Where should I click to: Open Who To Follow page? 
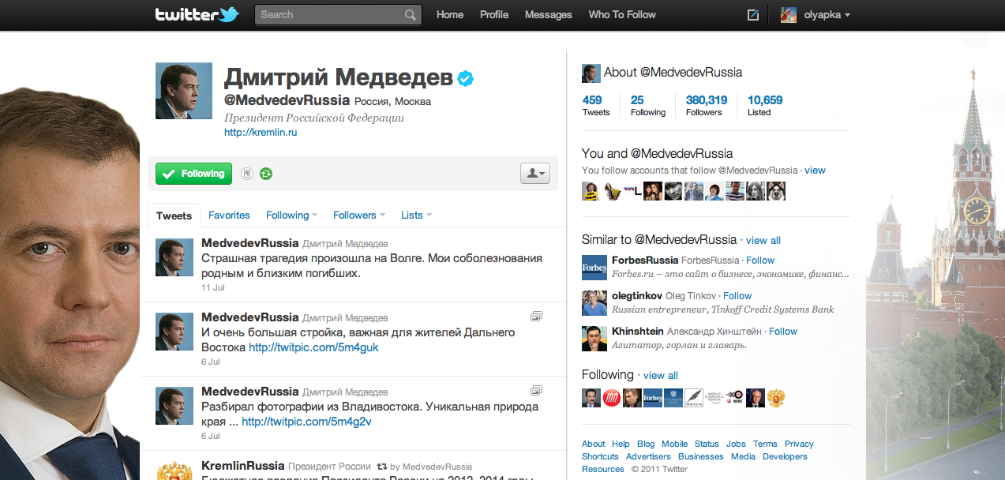point(622,14)
